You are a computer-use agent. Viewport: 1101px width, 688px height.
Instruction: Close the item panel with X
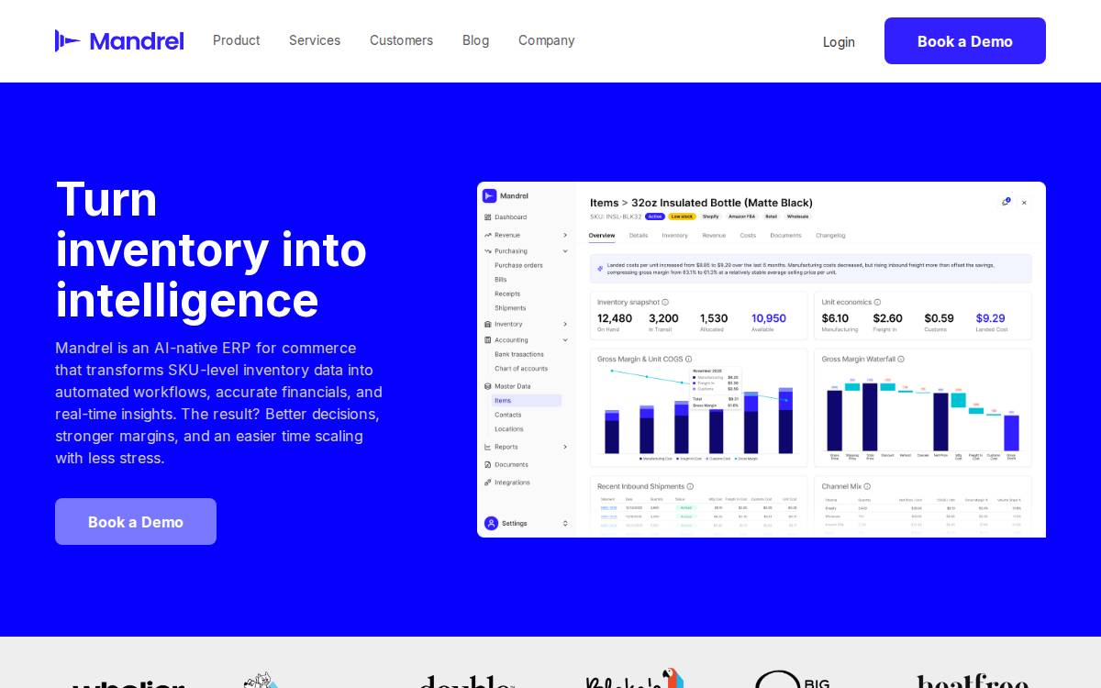coord(1024,203)
